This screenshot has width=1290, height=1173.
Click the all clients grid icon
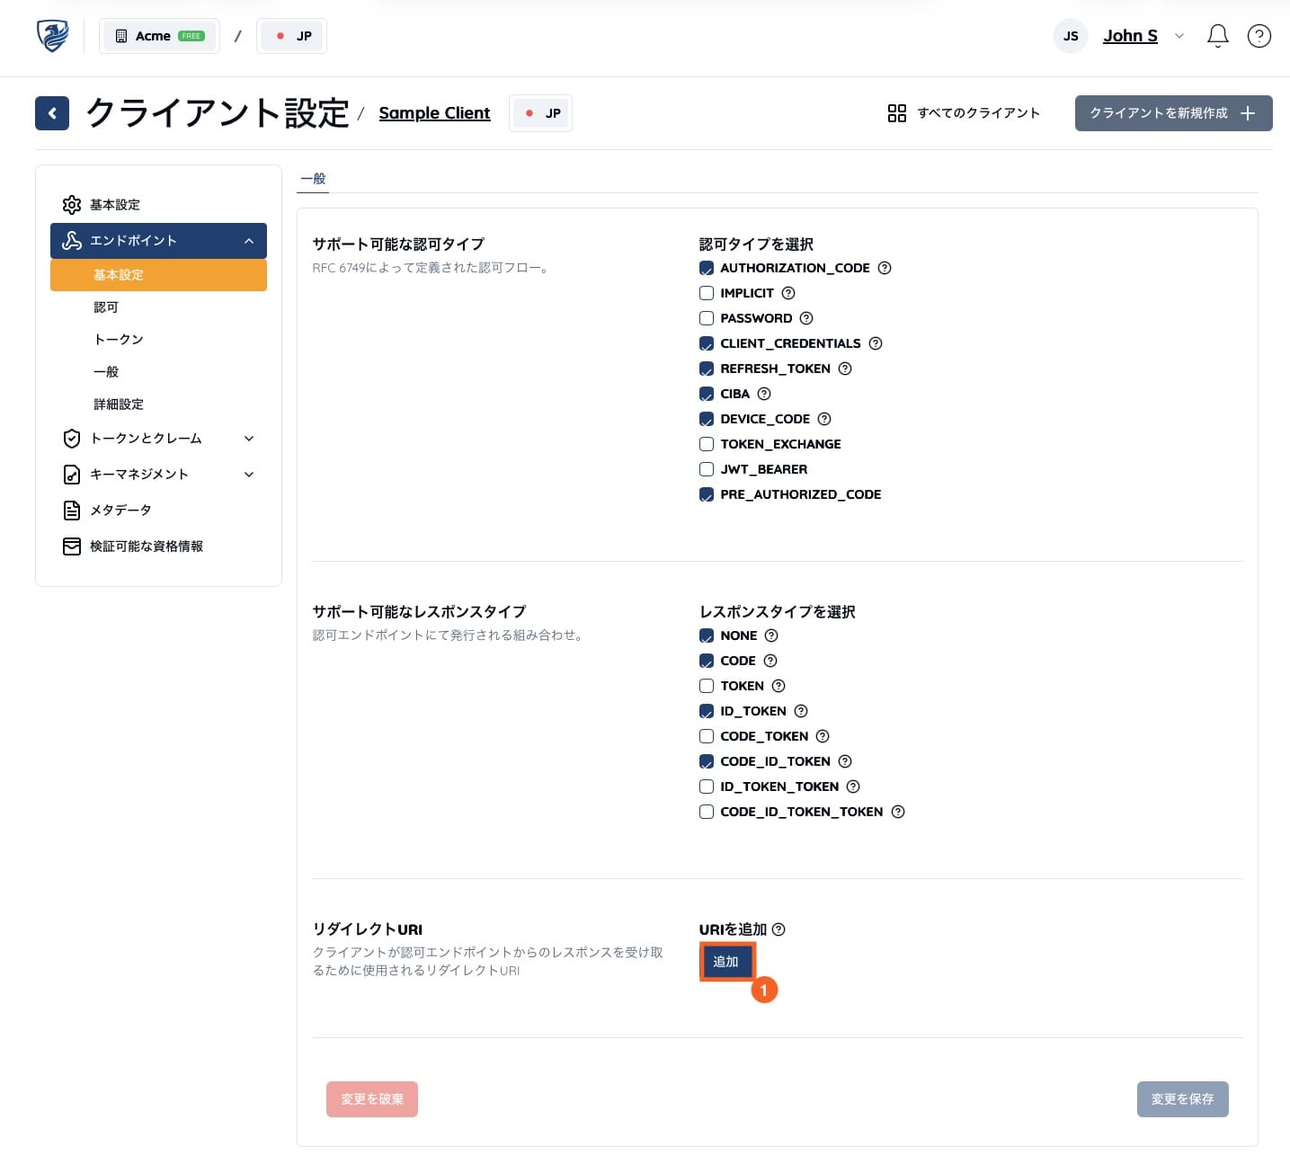pos(896,113)
